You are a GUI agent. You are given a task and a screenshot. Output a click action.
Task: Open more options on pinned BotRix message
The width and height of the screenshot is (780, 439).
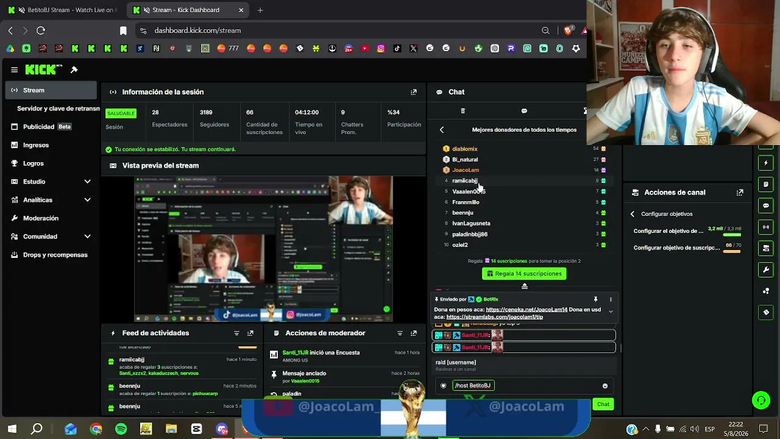point(611,299)
